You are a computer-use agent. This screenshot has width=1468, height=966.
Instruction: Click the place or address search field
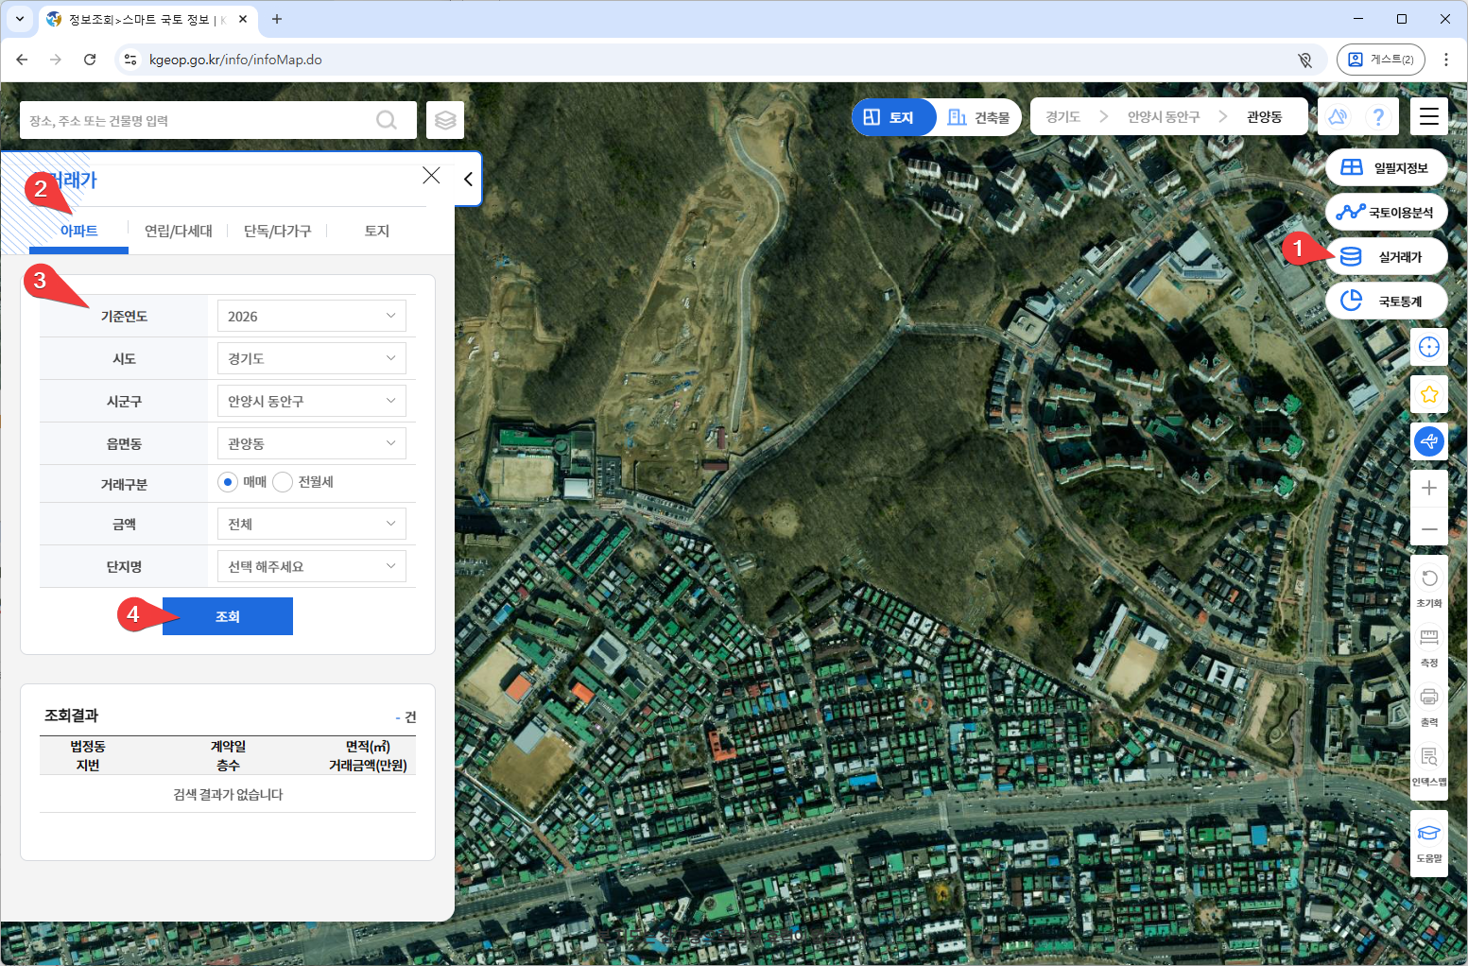[199, 120]
